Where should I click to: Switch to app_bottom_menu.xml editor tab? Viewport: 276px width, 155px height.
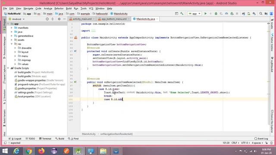114,19
